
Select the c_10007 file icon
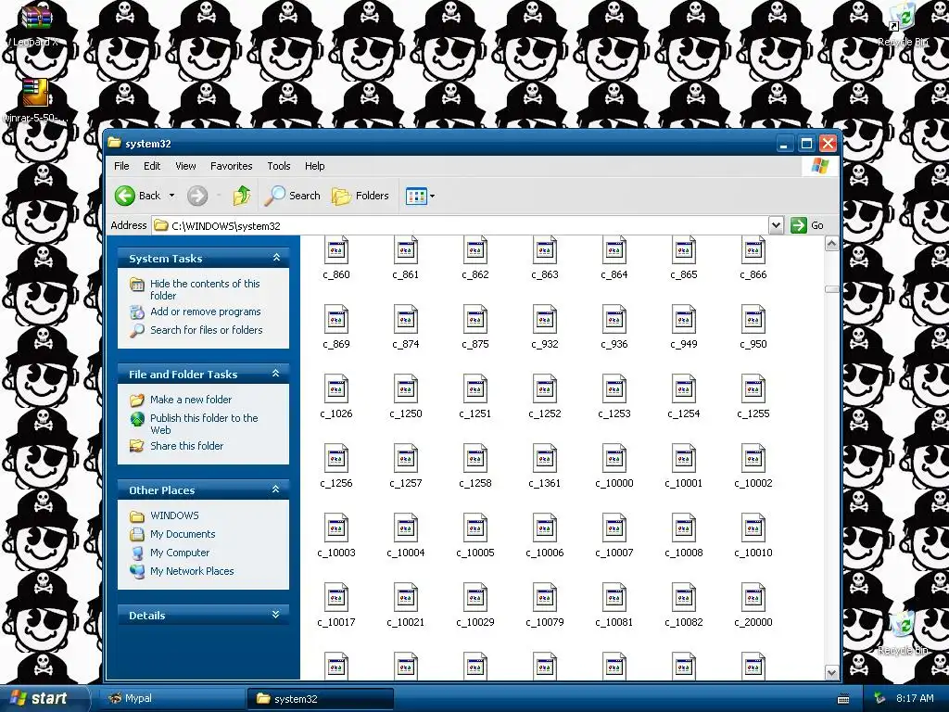pyautogui.click(x=614, y=528)
